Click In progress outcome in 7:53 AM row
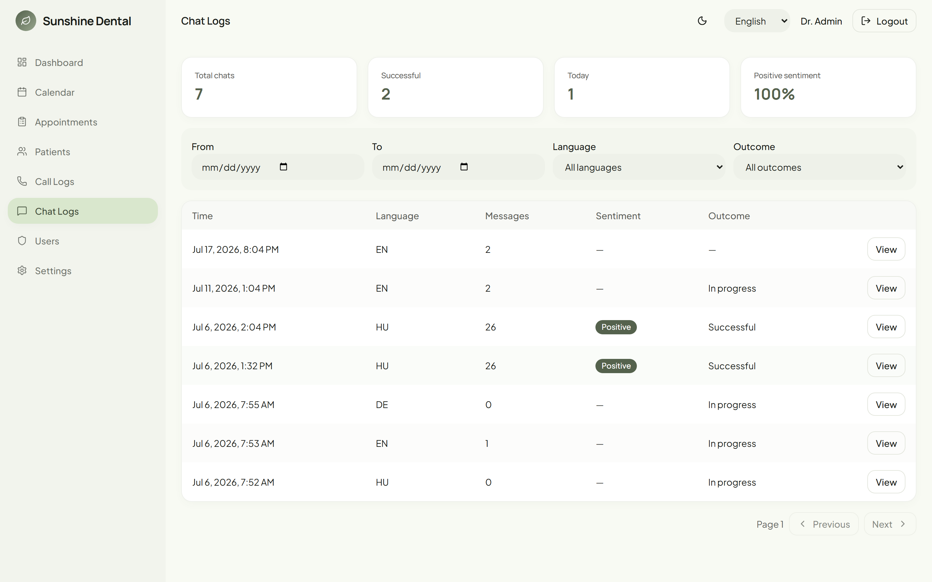 [732, 443]
